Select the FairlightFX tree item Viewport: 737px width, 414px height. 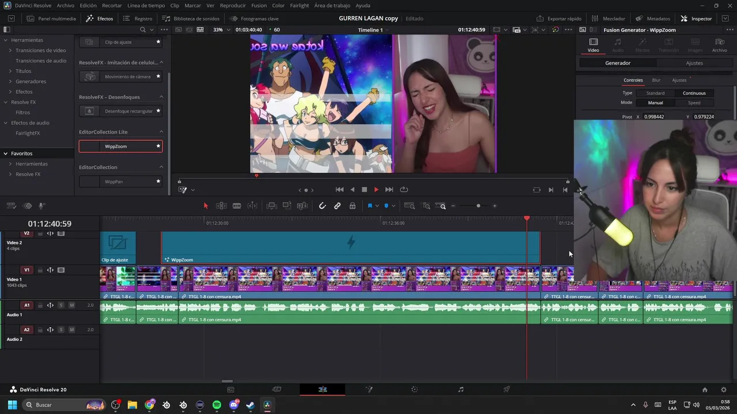pyautogui.click(x=28, y=133)
